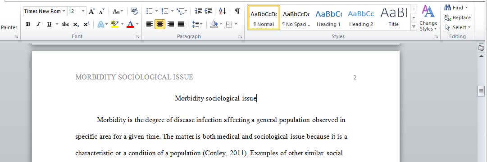
Task: Apply Shading paint bucket
Action: coord(214,24)
